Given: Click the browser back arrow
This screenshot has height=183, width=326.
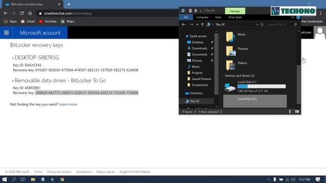Looking at the screenshot, I should 6,13.
